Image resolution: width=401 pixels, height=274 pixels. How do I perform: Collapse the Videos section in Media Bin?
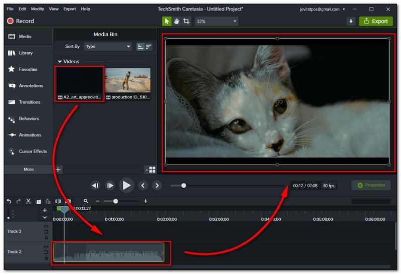click(60, 61)
